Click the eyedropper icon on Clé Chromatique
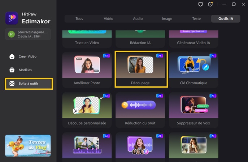248x162 pixels. (205, 67)
